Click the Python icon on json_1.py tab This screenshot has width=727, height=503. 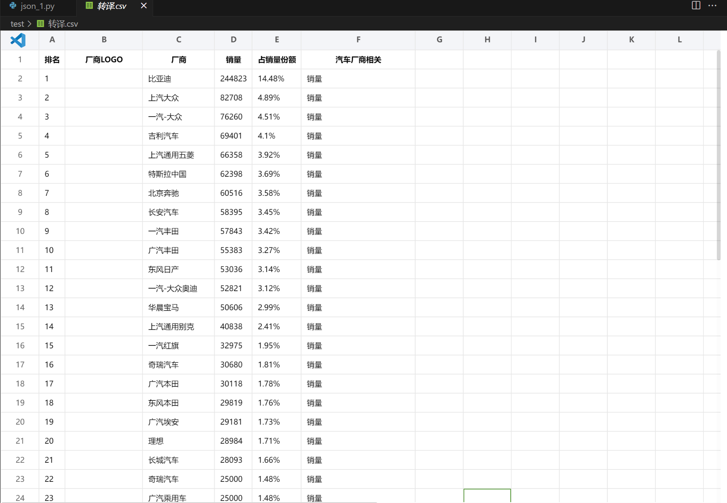13,6
